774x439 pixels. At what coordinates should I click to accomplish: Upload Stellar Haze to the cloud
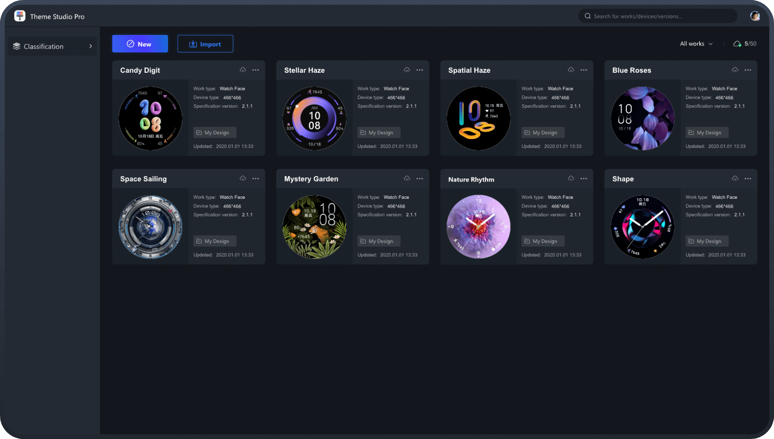(407, 70)
